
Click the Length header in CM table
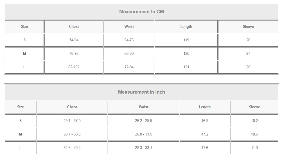point(186,27)
